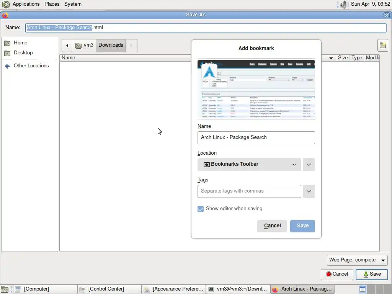The height and width of the screenshot is (294, 392).
Task: Click the sort arrow in the file list header
Action: click(331, 58)
